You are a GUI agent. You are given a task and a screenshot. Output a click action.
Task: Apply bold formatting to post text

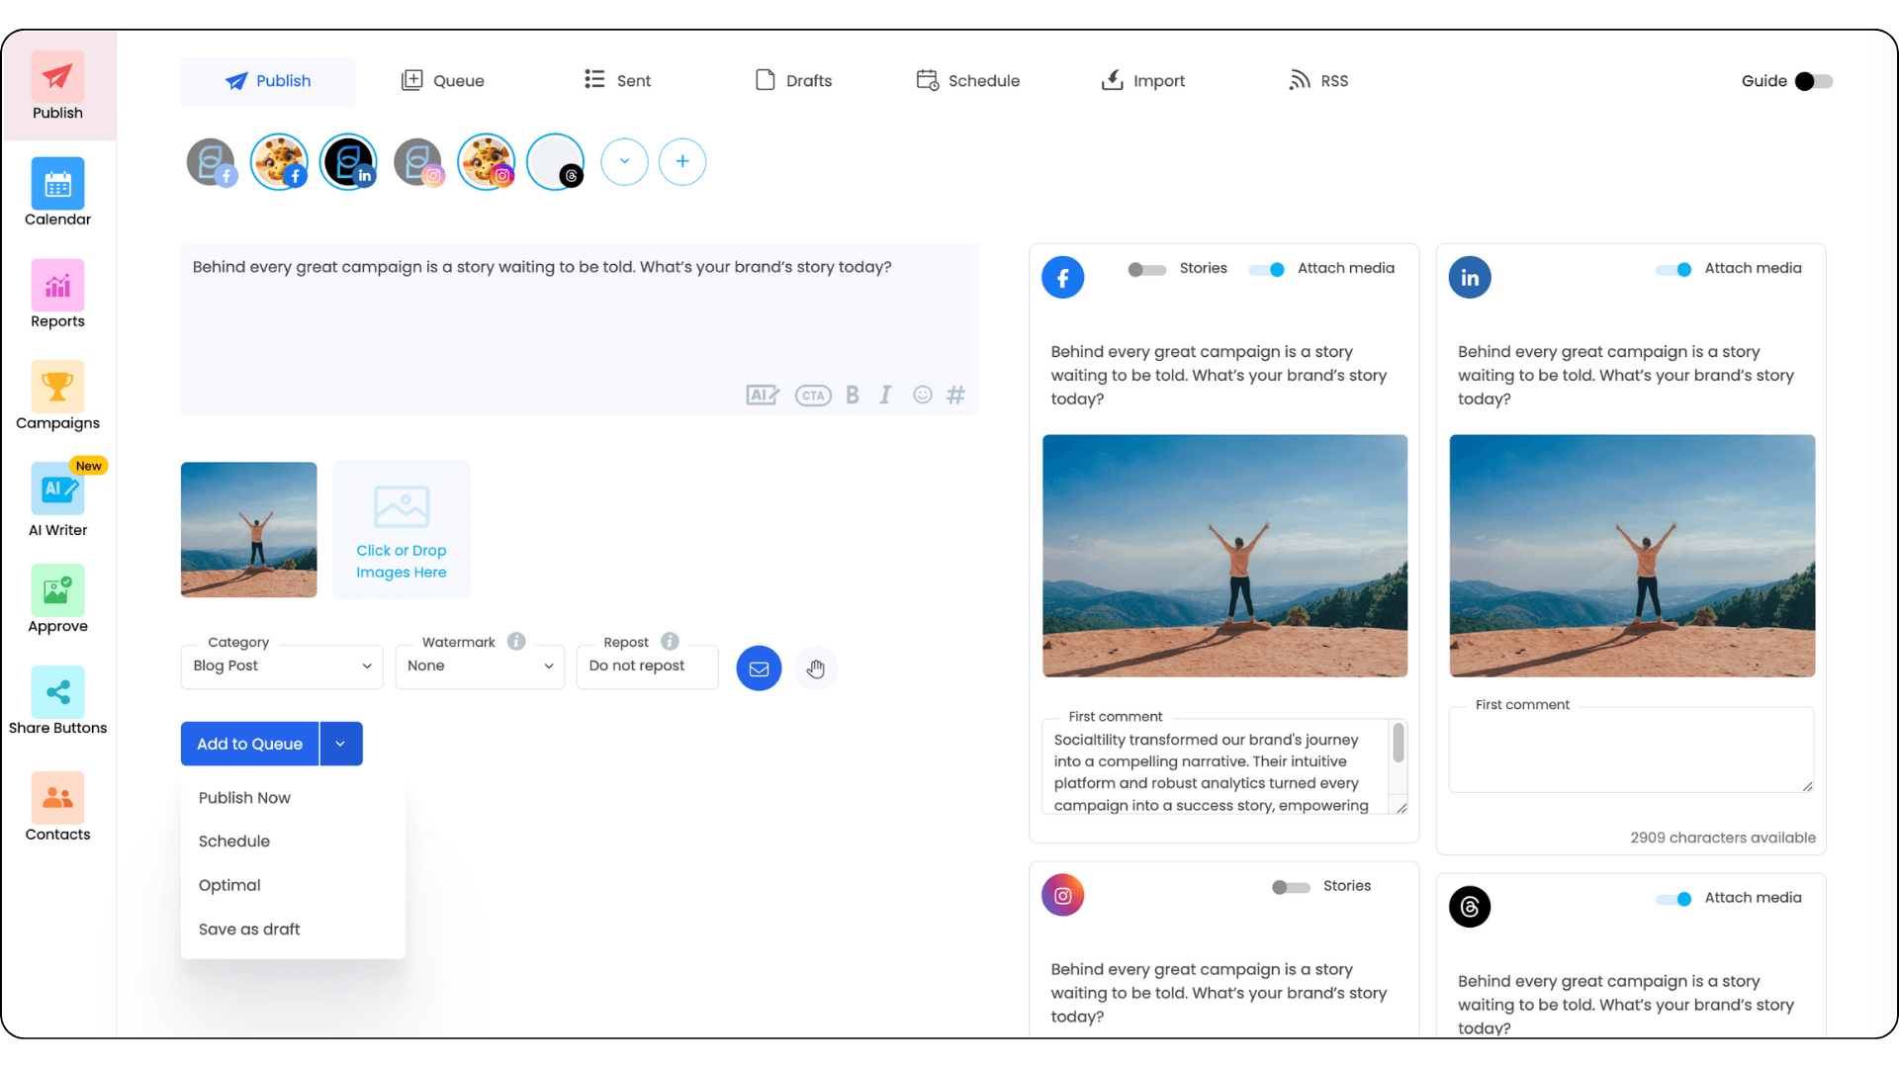tap(852, 395)
